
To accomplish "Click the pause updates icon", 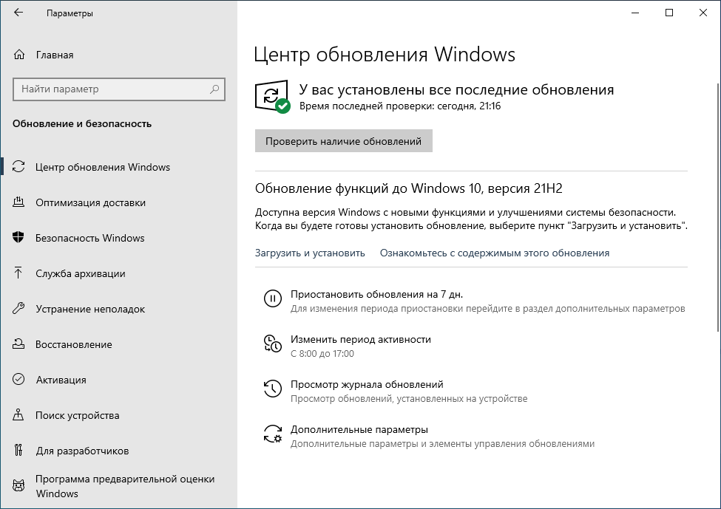I will [x=272, y=298].
